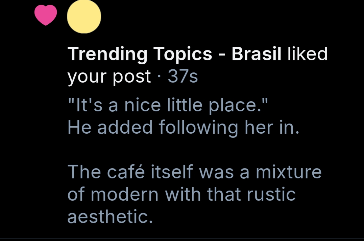364x241 pixels.
Task: Click the word "Topics" in the account name
Action: [x=184, y=54]
